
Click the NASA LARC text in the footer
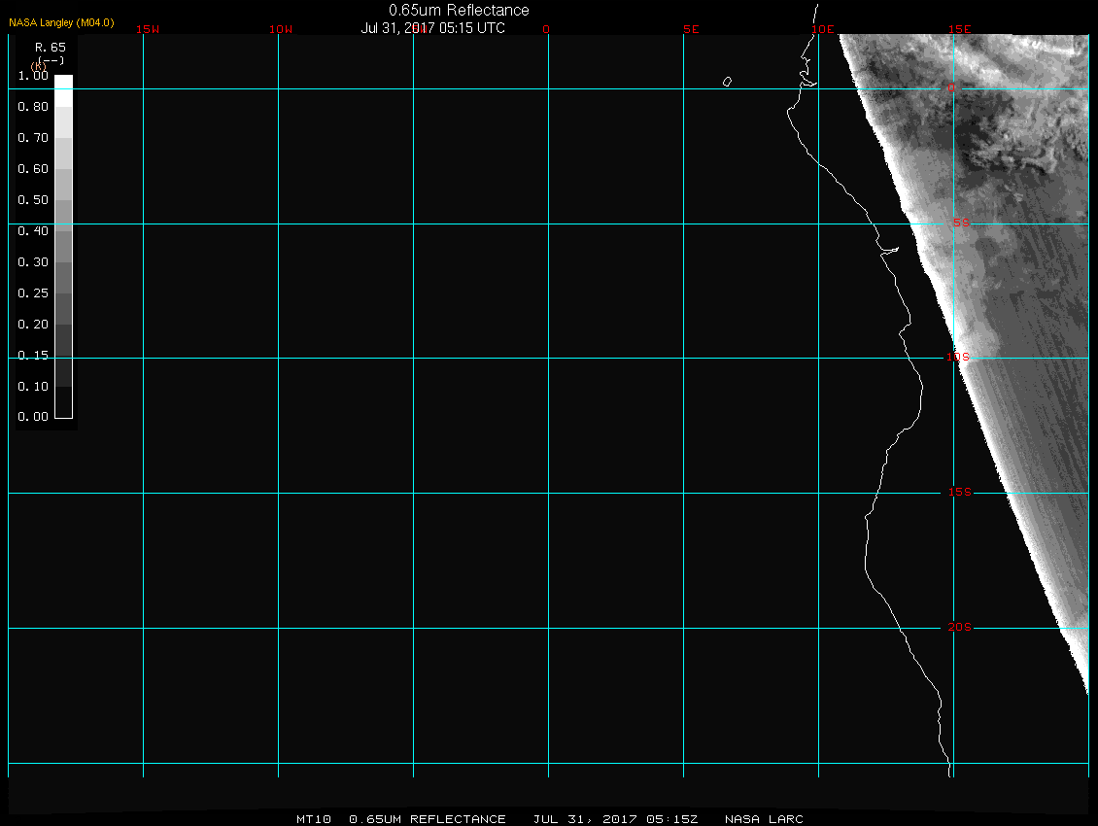[x=764, y=819]
